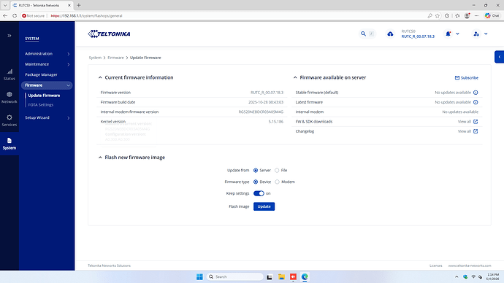Open user account dropdown chevron
The image size is (504, 283).
(x=486, y=34)
